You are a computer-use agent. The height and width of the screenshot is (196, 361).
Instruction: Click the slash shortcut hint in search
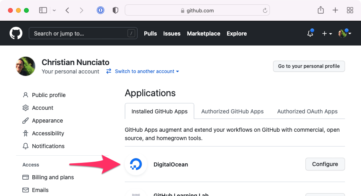[x=131, y=33]
